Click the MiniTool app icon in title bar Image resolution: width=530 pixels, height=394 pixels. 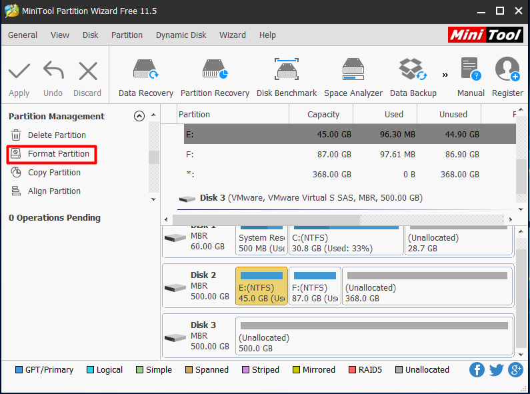click(12, 11)
